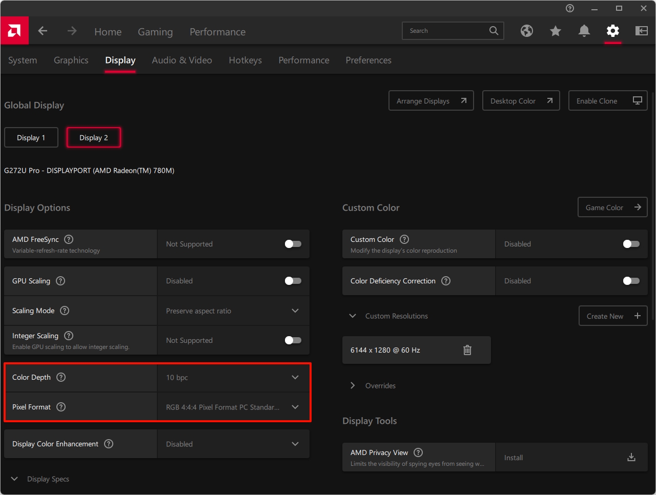
Task: Click the settings gear icon
Action: click(x=613, y=31)
